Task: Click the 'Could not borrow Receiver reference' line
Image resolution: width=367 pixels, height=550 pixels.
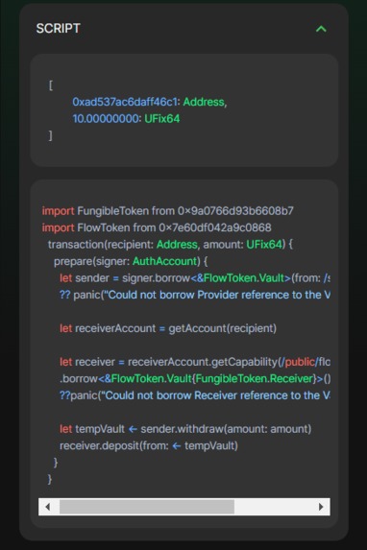Action: [x=195, y=395]
